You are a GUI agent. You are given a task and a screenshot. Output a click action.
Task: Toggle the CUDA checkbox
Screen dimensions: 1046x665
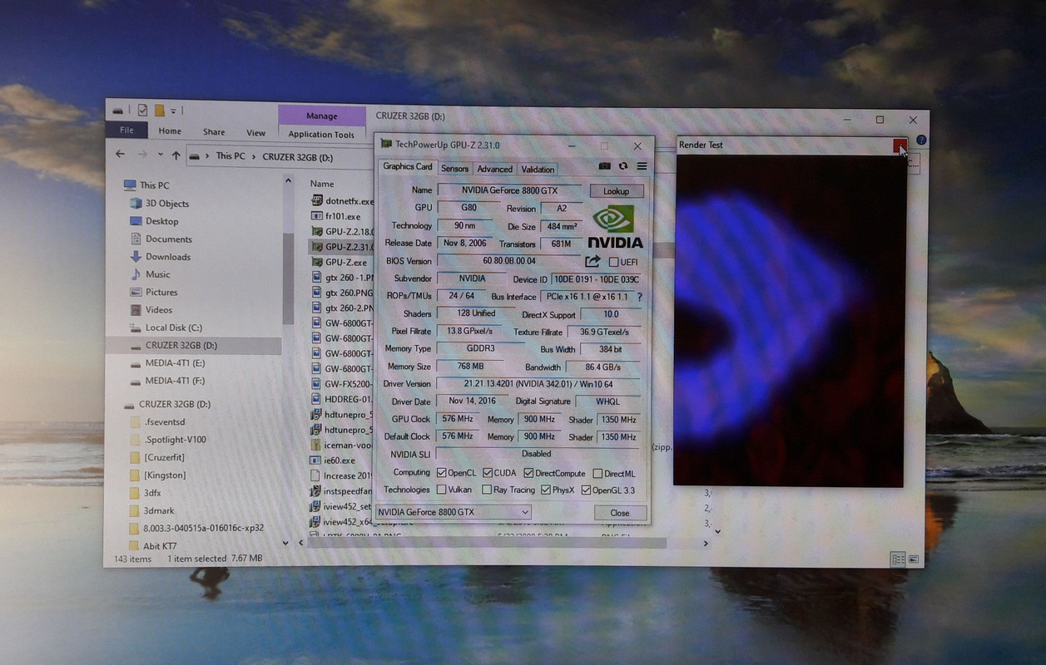[487, 473]
